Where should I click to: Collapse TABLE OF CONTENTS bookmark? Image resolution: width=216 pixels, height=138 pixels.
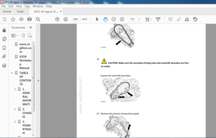coord(12,73)
